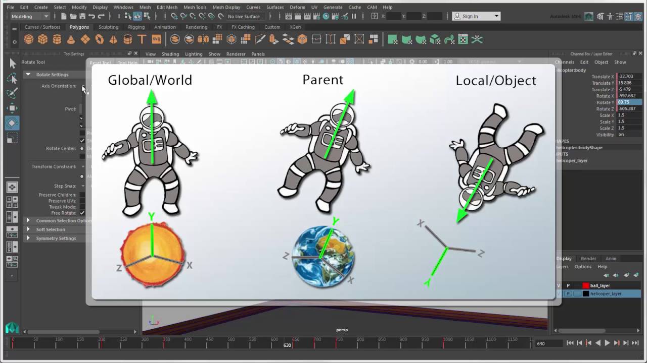Expand the Soft Selection section
Viewport: 647px width, 363px height.
click(x=28, y=229)
